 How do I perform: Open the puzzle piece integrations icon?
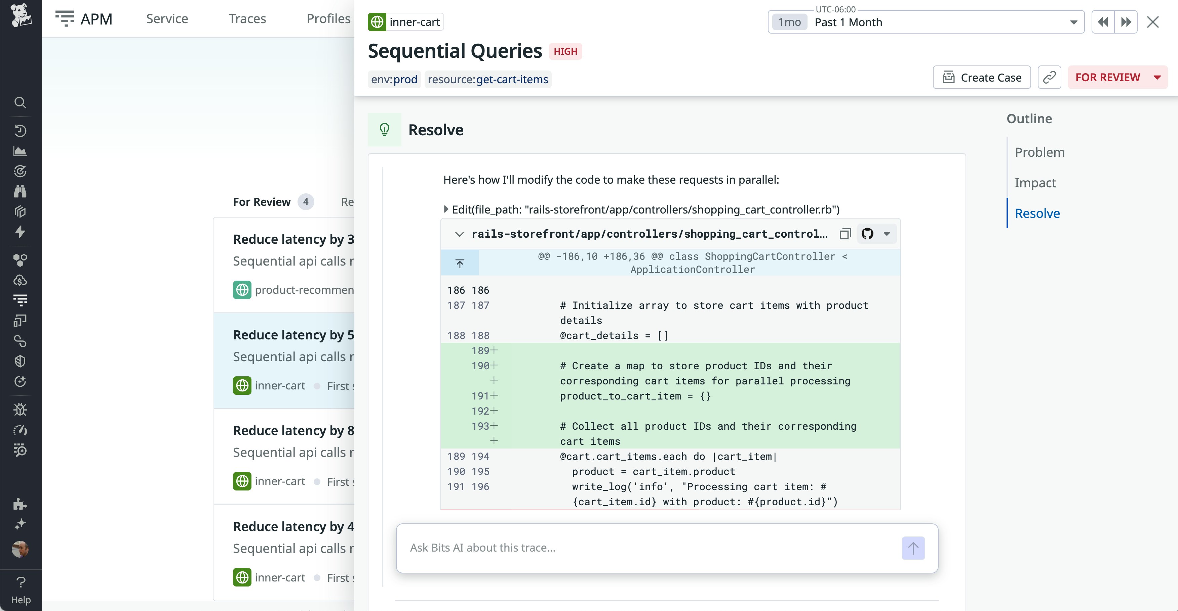tap(20, 504)
